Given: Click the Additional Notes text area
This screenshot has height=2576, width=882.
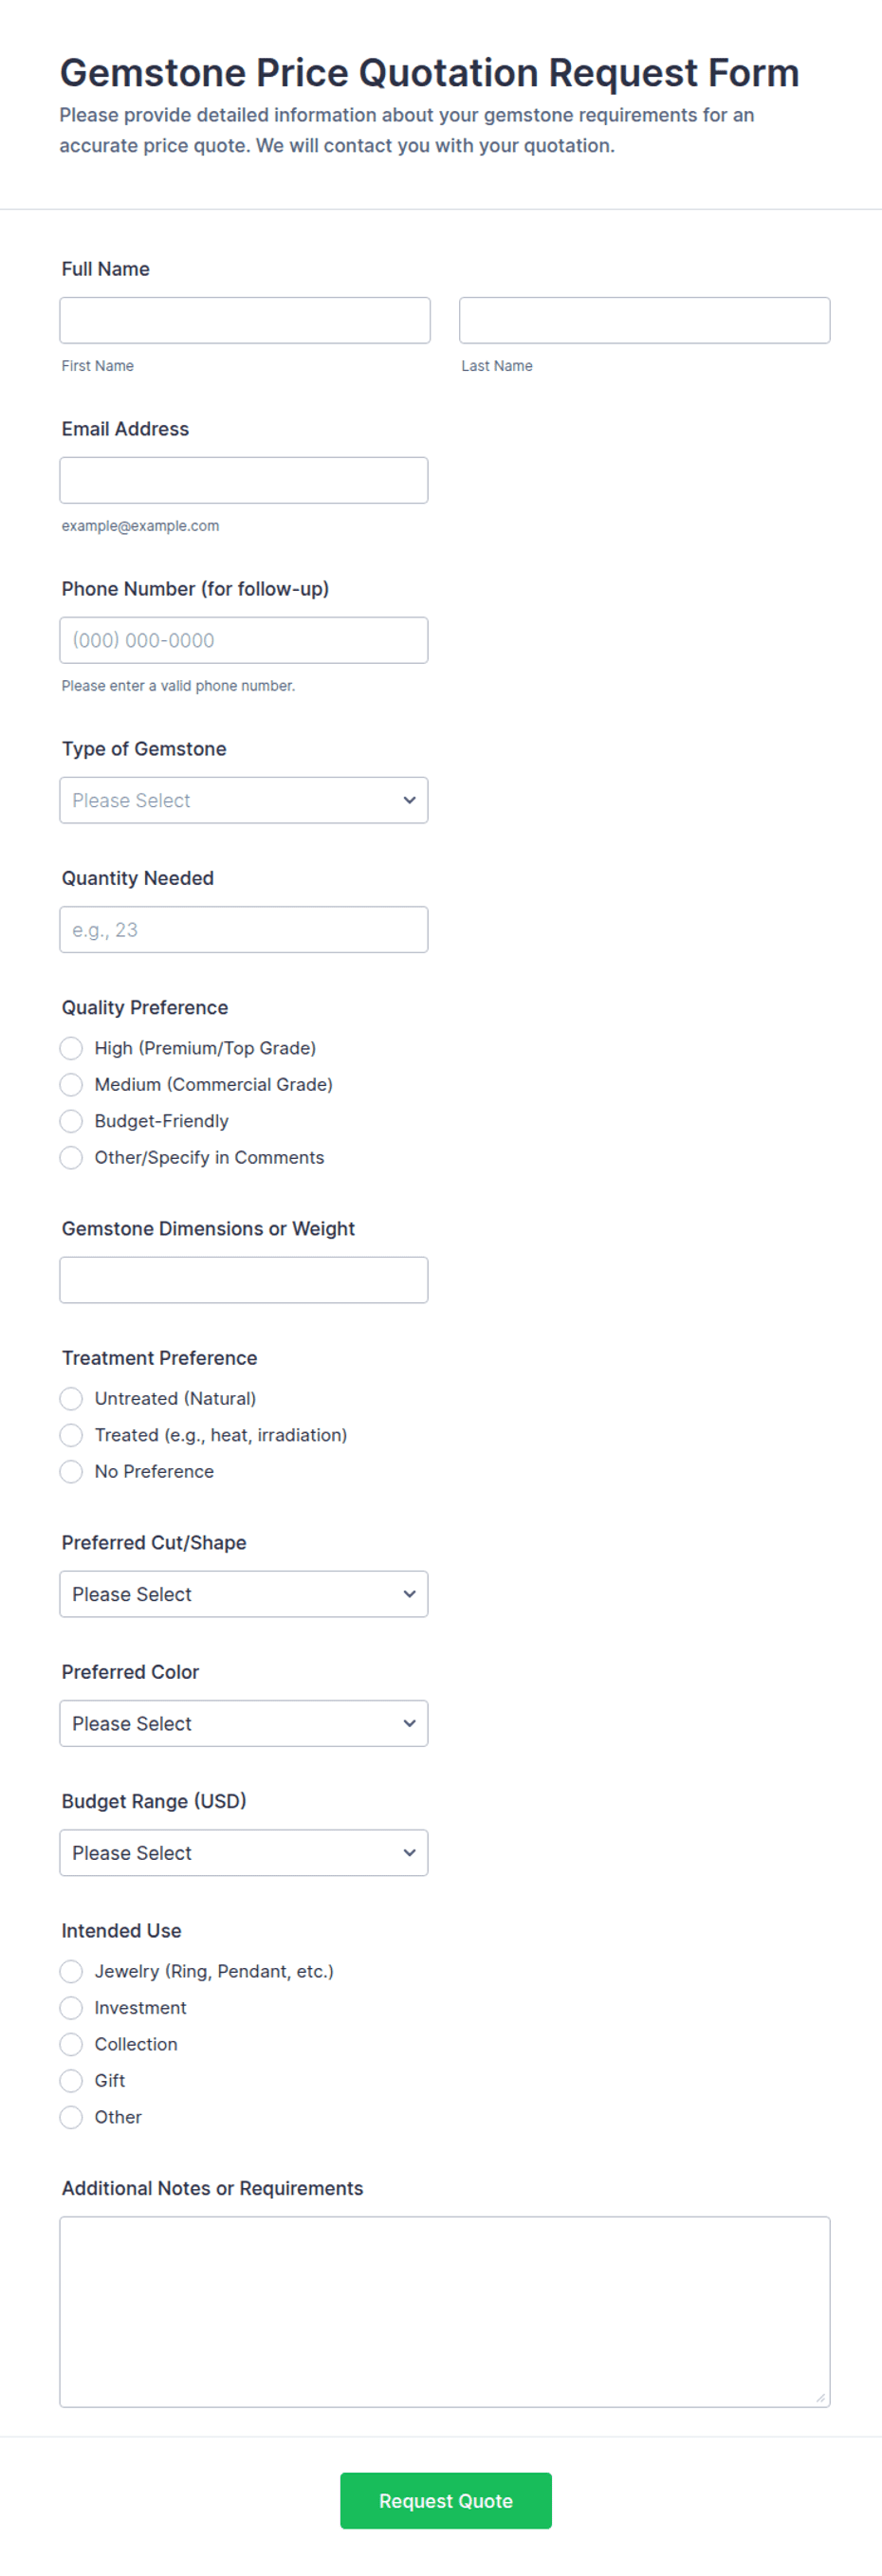Looking at the screenshot, I should click(x=444, y=2311).
